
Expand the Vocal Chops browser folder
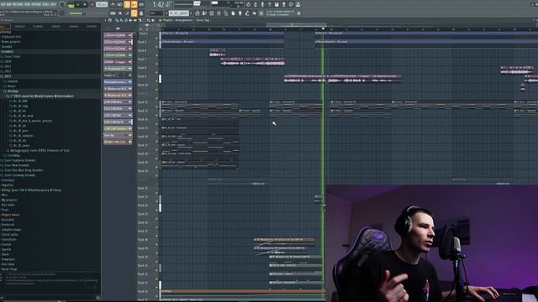tap(9, 269)
